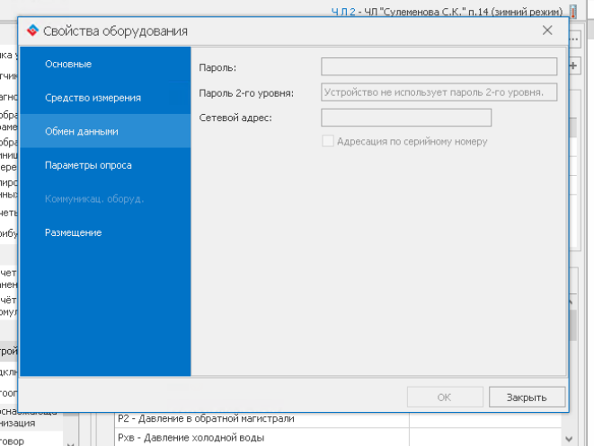Image resolution: width=594 pixels, height=446 pixels.
Task: Toggle Адресация по серийному номеру checkbox
Action: click(x=328, y=141)
